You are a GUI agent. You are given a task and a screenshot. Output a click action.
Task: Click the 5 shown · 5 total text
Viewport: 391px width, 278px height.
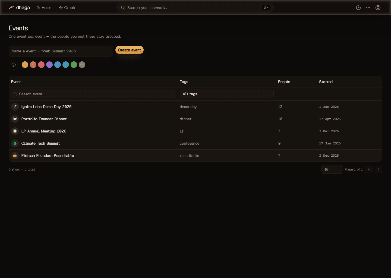click(22, 169)
